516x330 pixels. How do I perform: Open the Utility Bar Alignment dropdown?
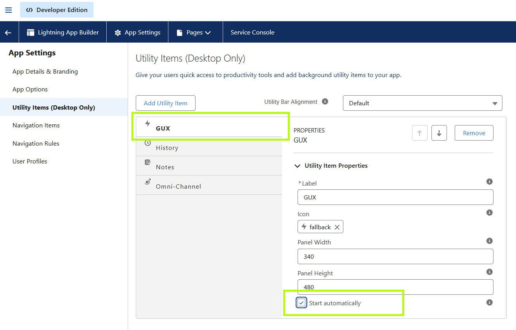(x=422, y=103)
